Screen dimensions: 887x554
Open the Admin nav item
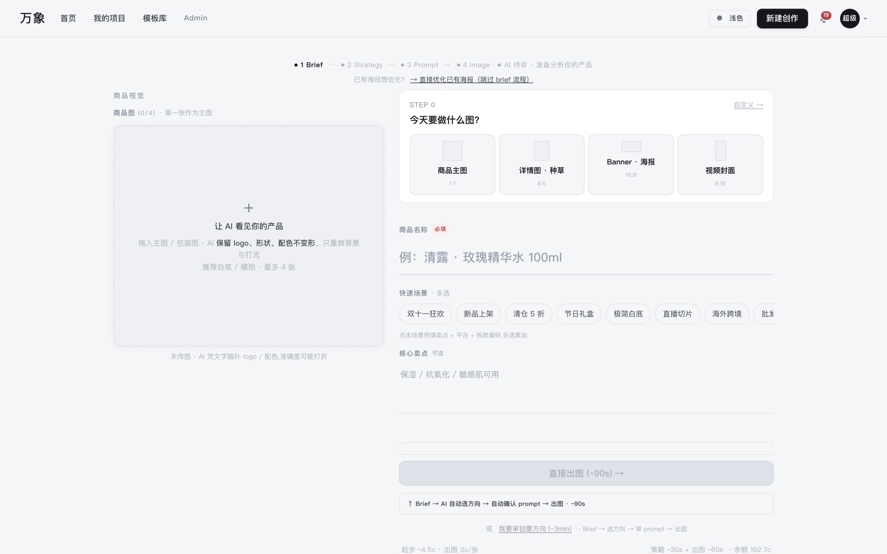196,18
